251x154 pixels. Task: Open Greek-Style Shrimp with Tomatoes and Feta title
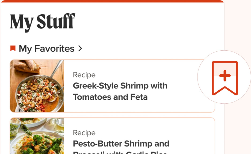pyautogui.click(x=120, y=91)
